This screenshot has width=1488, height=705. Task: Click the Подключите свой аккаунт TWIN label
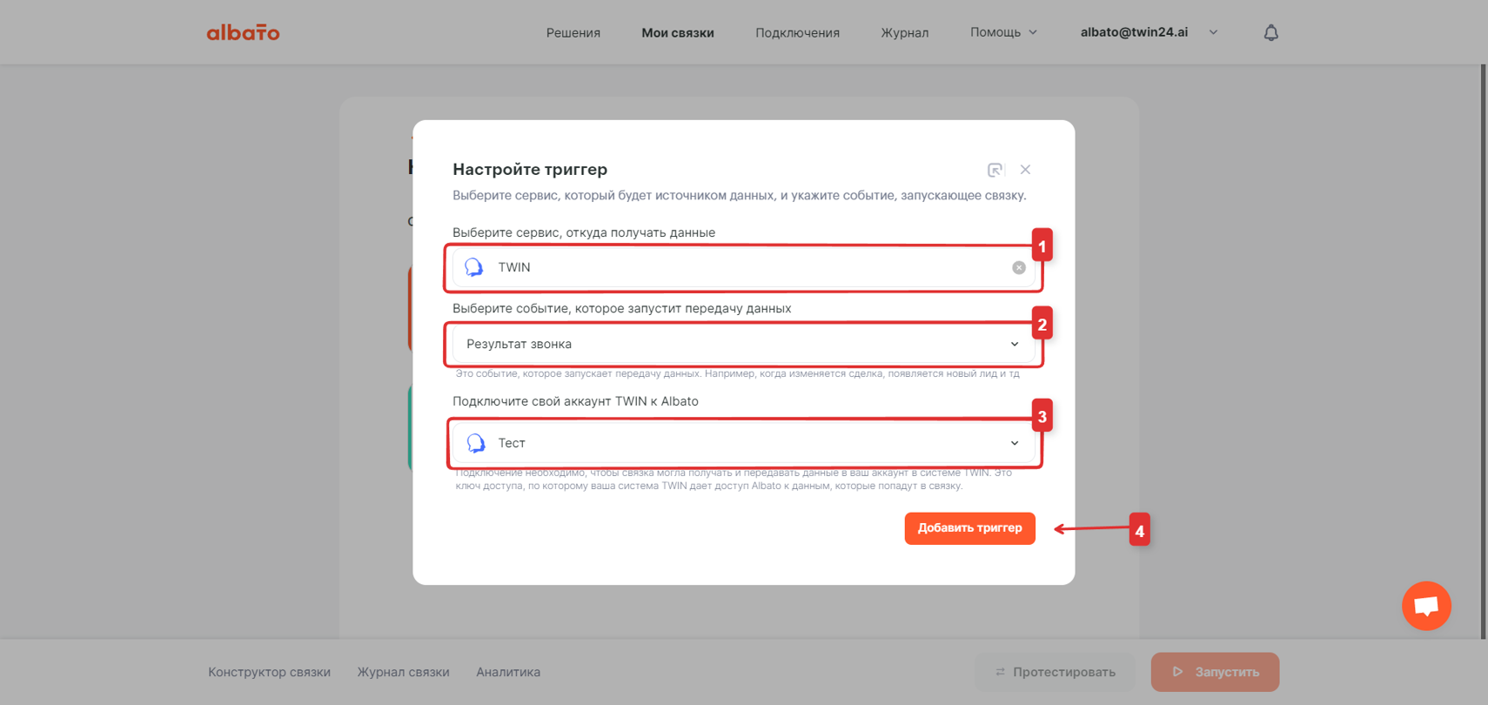click(x=575, y=401)
